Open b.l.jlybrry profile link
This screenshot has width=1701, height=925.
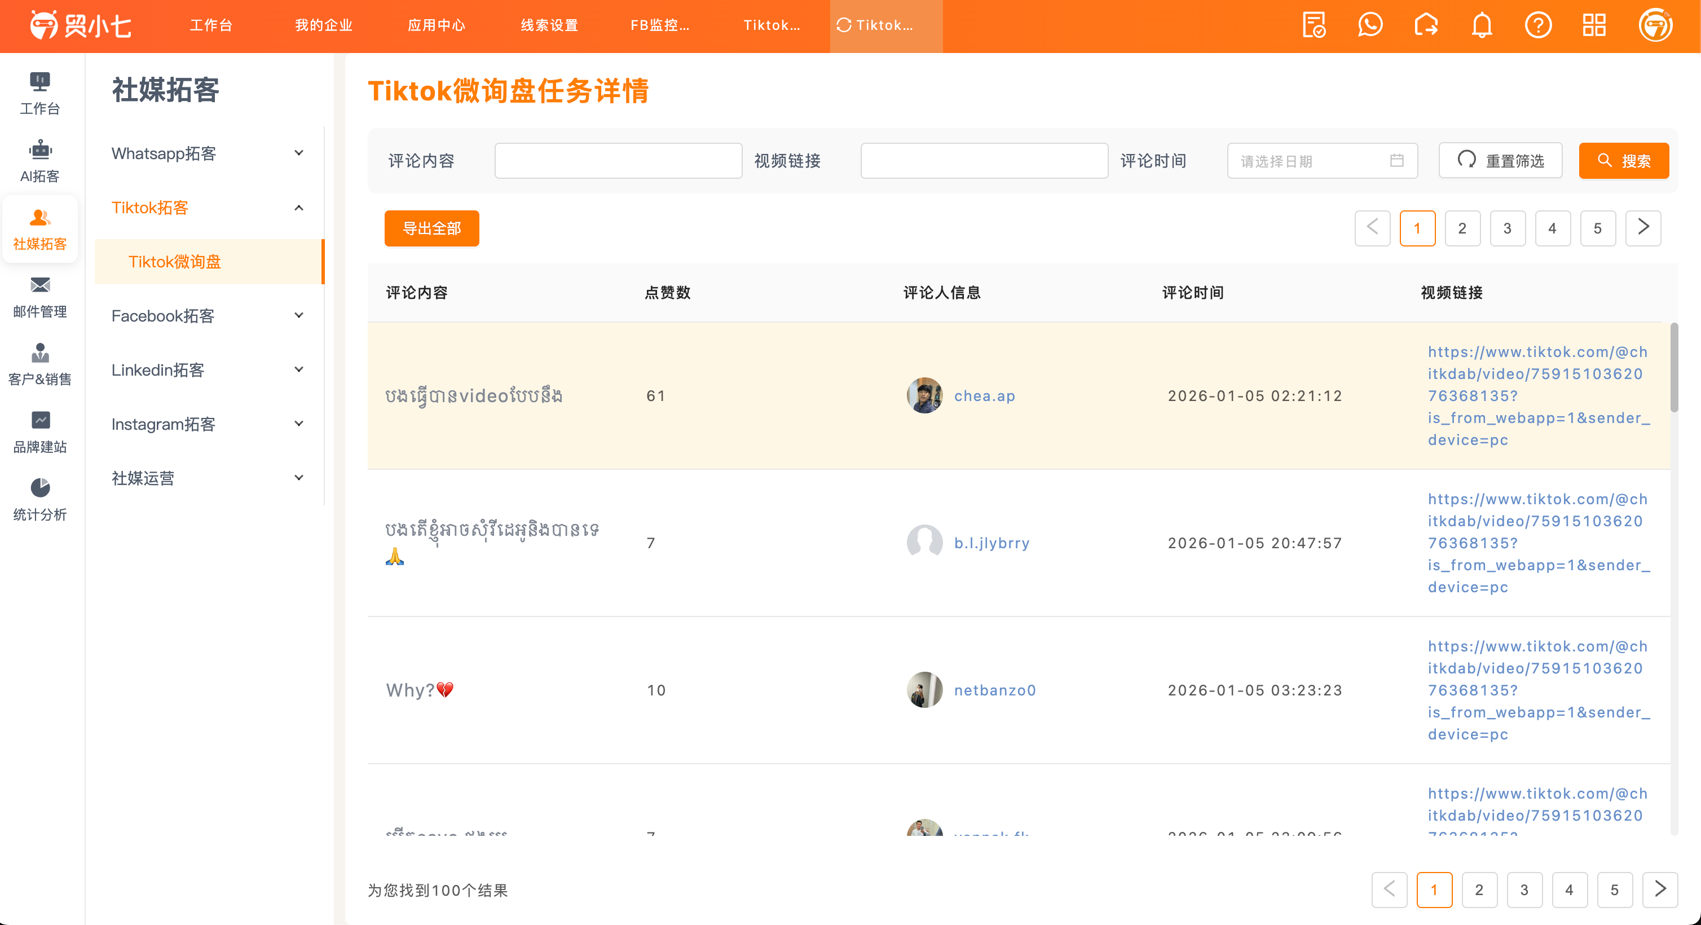coord(992,543)
